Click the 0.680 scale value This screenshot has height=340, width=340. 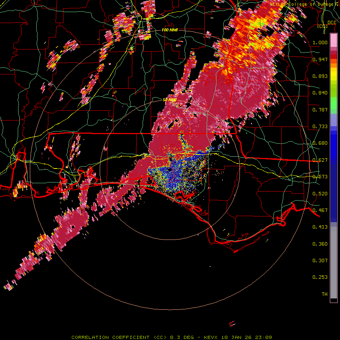coord(320,143)
